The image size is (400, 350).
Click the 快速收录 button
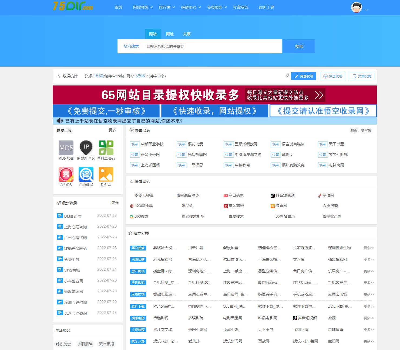point(332,76)
